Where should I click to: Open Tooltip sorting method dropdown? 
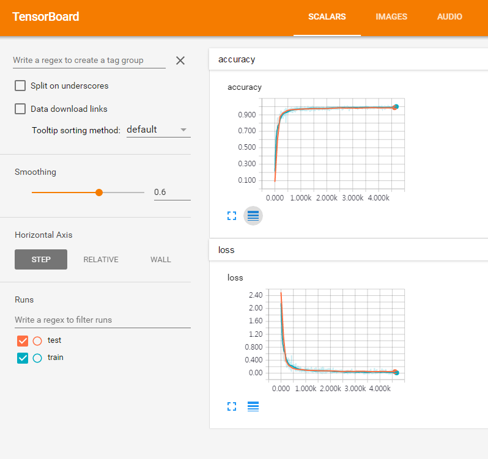click(x=158, y=130)
